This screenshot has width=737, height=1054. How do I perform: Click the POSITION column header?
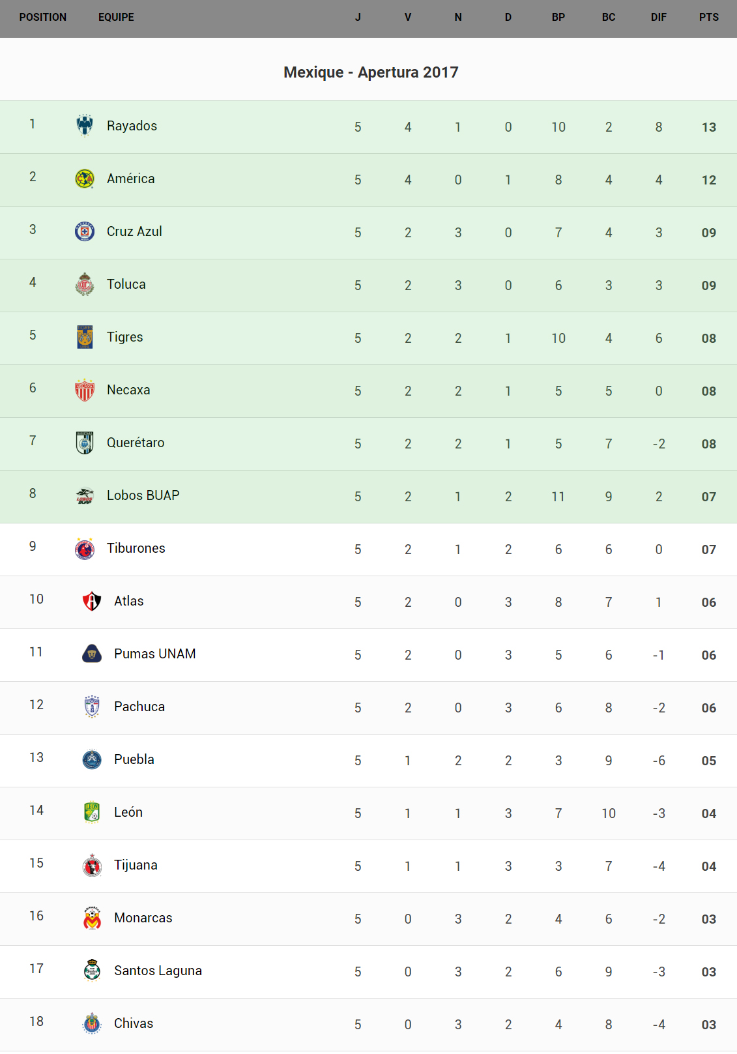pyautogui.click(x=43, y=18)
